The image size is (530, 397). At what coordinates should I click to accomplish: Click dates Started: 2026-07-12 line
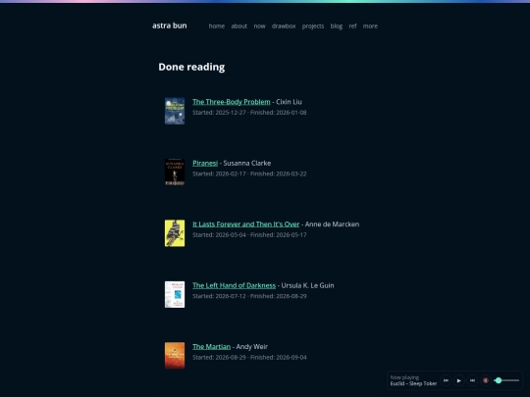(x=249, y=296)
